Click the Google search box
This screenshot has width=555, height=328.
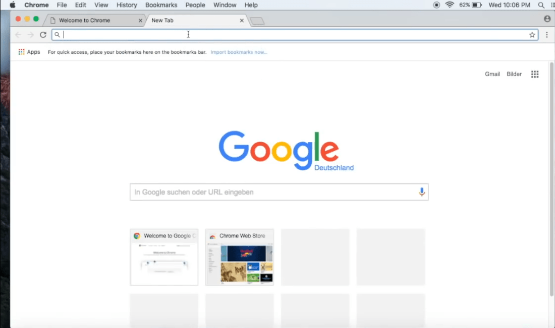click(279, 192)
